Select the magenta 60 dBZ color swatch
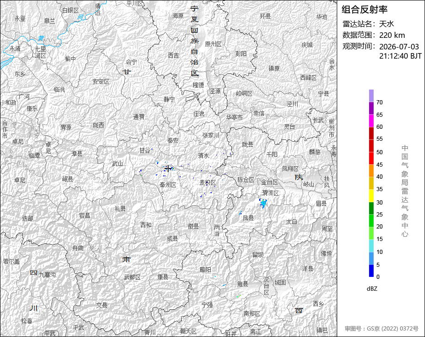The width and height of the screenshot is (425, 337). 371,121
